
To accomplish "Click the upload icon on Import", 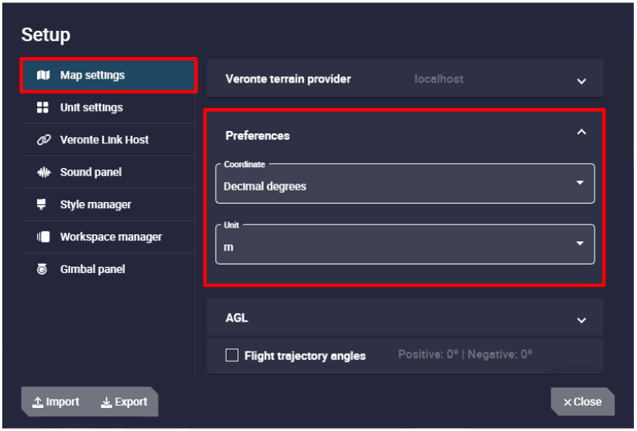I will [x=37, y=402].
